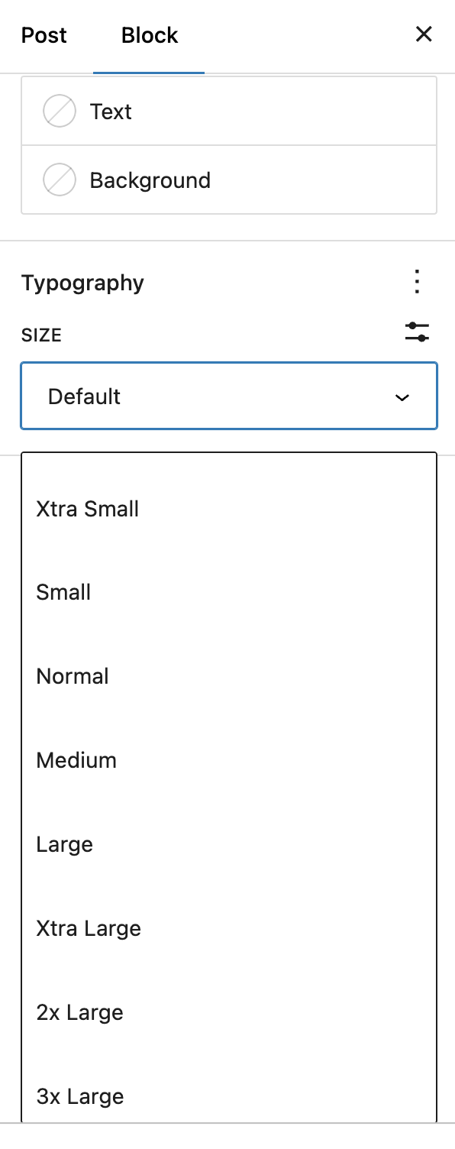
Task: Switch to the Post tab
Action: pyautogui.click(x=44, y=35)
